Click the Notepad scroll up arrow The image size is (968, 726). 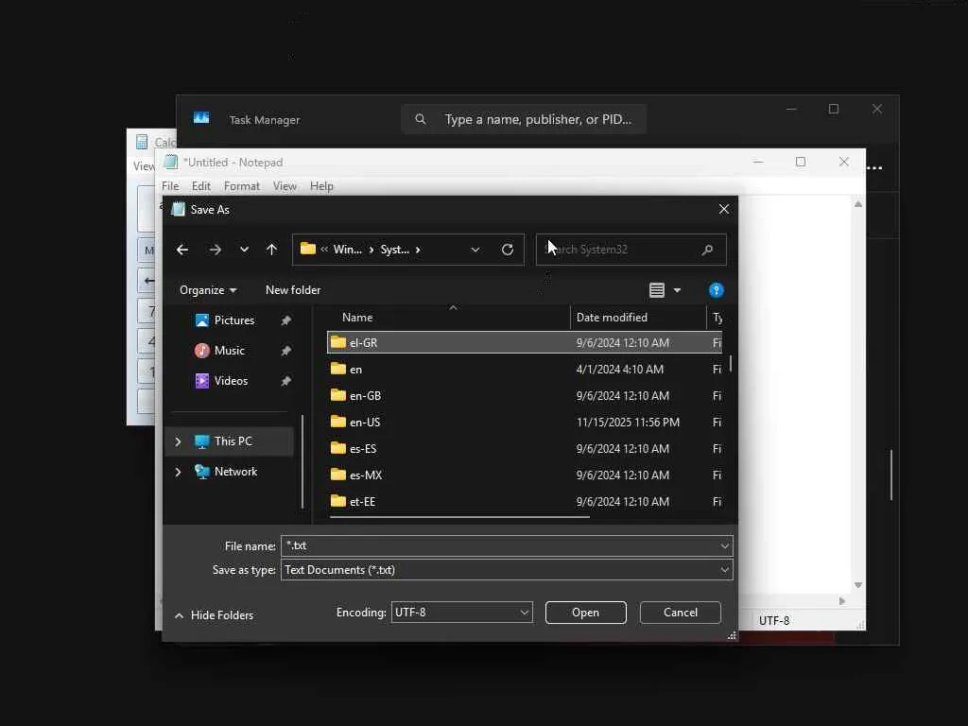tap(858, 204)
